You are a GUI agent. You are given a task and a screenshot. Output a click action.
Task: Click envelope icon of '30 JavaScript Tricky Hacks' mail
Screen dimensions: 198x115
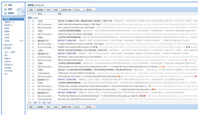pyautogui.click(x=33, y=76)
